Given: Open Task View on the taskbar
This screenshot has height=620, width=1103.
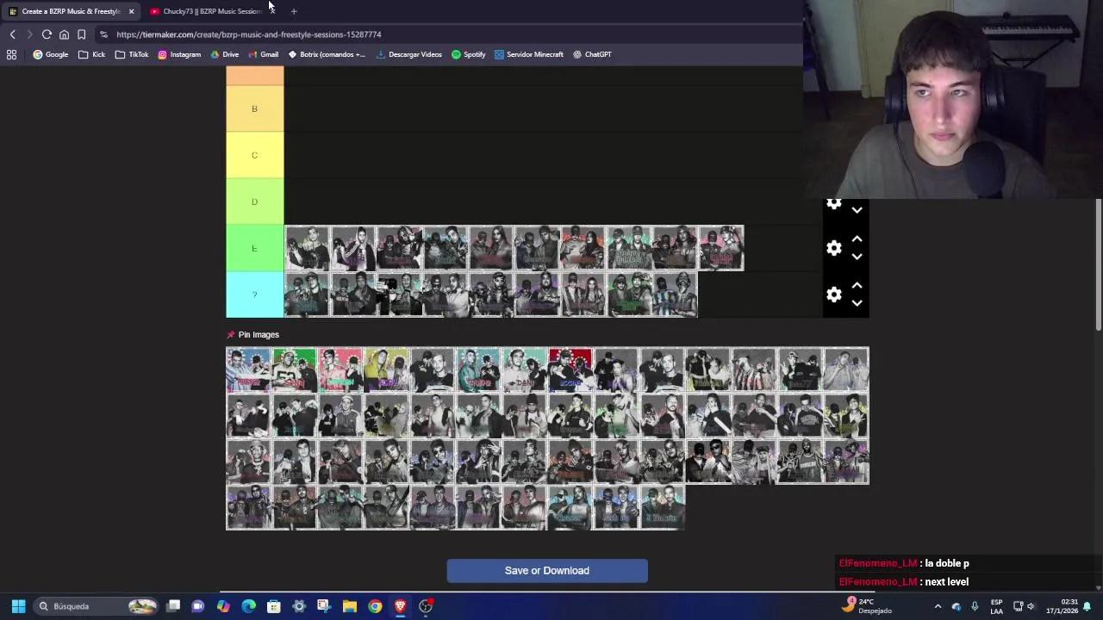Looking at the screenshot, I should click(173, 606).
